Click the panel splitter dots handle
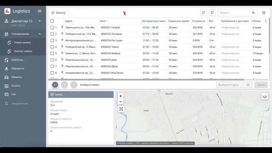The height and width of the screenshot is (153, 272). click(x=159, y=91)
